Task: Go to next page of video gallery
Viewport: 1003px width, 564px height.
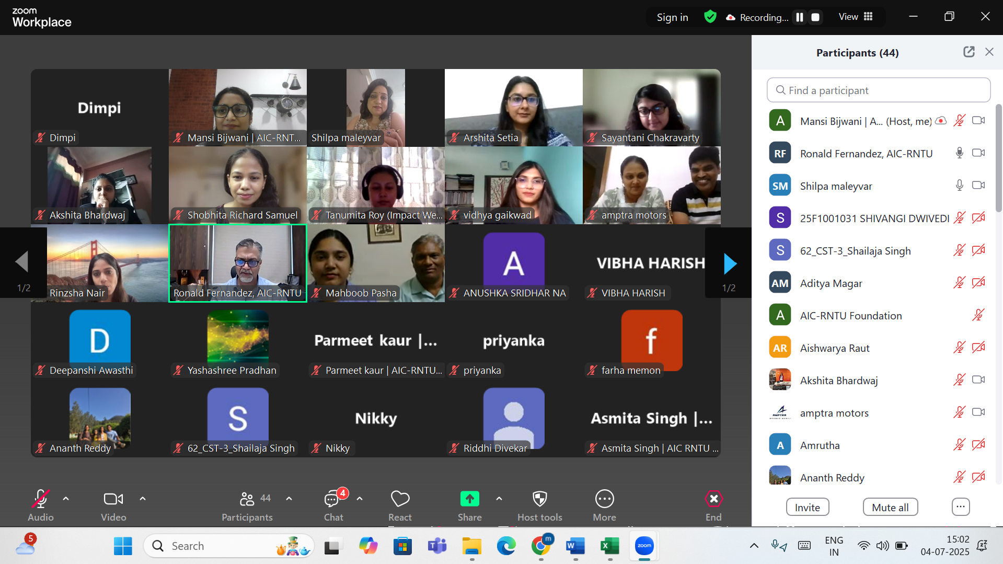Action: (730, 264)
